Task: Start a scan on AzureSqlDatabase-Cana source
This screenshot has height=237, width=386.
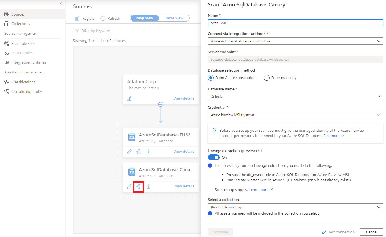Action: pyautogui.click(x=138, y=186)
